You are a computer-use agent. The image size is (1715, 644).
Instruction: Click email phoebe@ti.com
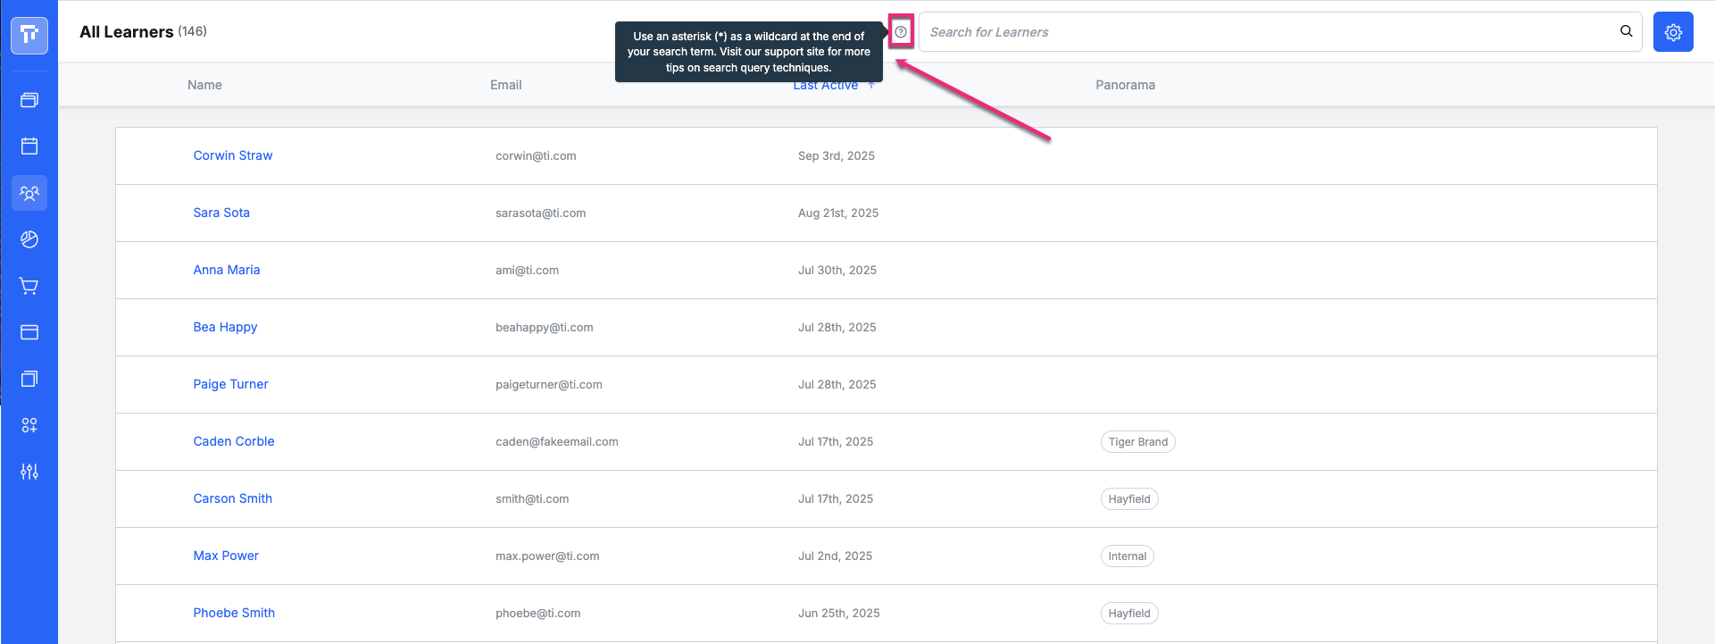(538, 613)
